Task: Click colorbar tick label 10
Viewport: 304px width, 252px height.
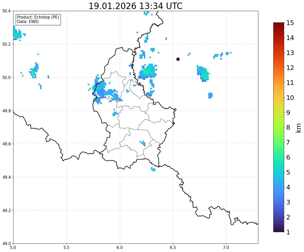Action: tap(290, 98)
